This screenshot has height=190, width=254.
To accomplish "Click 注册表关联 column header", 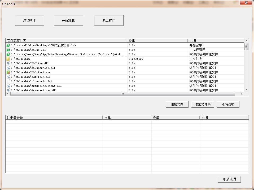I will pos(54,117).
